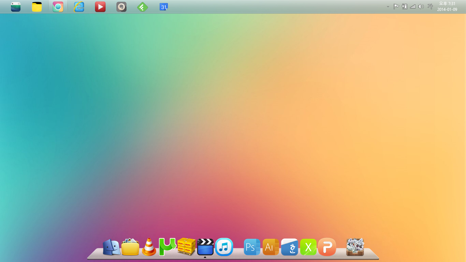Open the Hangul word processor icon
This screenshot has width=466, height=262.
click(290, 247)
